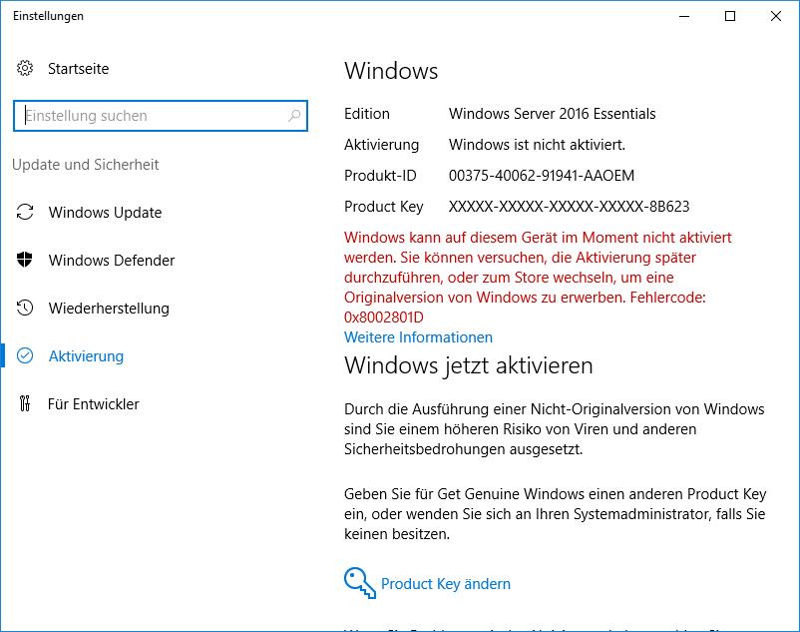
Task: Open the Wiederherstellung page
Action: point(109,309)
